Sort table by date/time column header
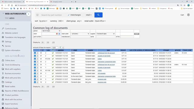This screenshot has height=109, width=194. (61, 50)
